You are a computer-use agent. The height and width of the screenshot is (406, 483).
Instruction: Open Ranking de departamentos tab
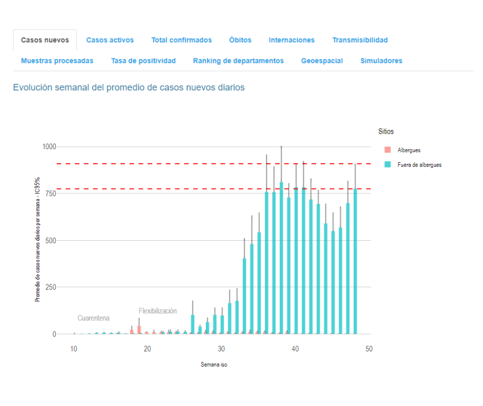click(x=238, y=61)
